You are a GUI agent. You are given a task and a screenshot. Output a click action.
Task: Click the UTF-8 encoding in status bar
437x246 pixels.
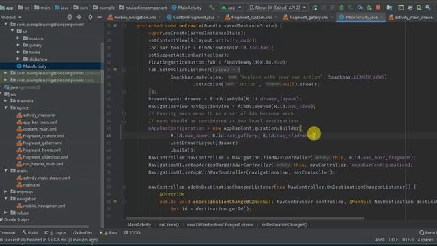coord(408,240)
